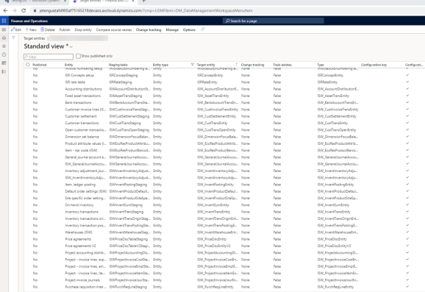The width and height of the screenshot is (425, 292).
Task: Open the Change tracking menu
Action: [149, 29]
